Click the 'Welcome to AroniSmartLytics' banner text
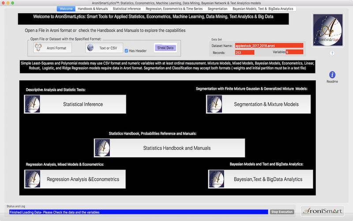The width and height of the screenshot is (353, 221). [x=153, y=17]
